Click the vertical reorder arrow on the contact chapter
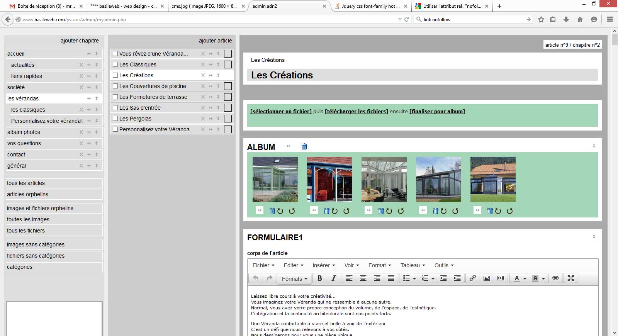The width and height of the screenshot is (618, 336). tap(97, 154)
